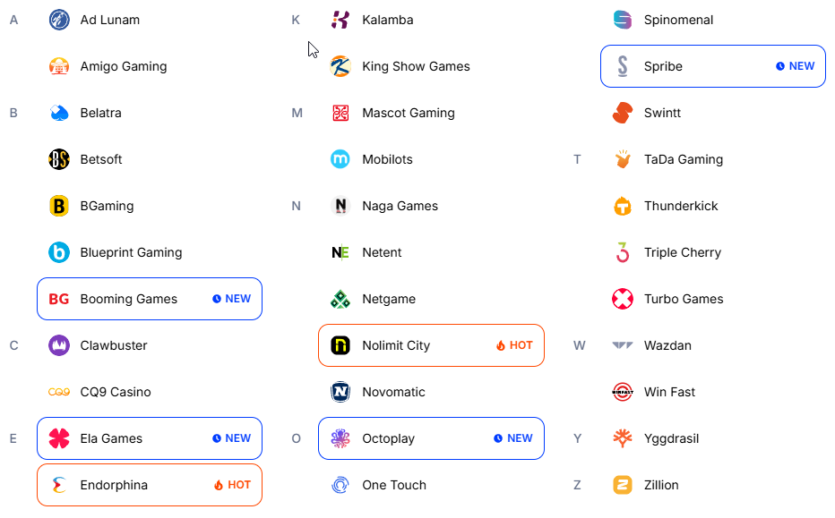The height and width of the screenshot is (518, 835).
Task: Open the Nolimit City provider marked HOT
Action: pyautogui.click(x=431, y=345)
